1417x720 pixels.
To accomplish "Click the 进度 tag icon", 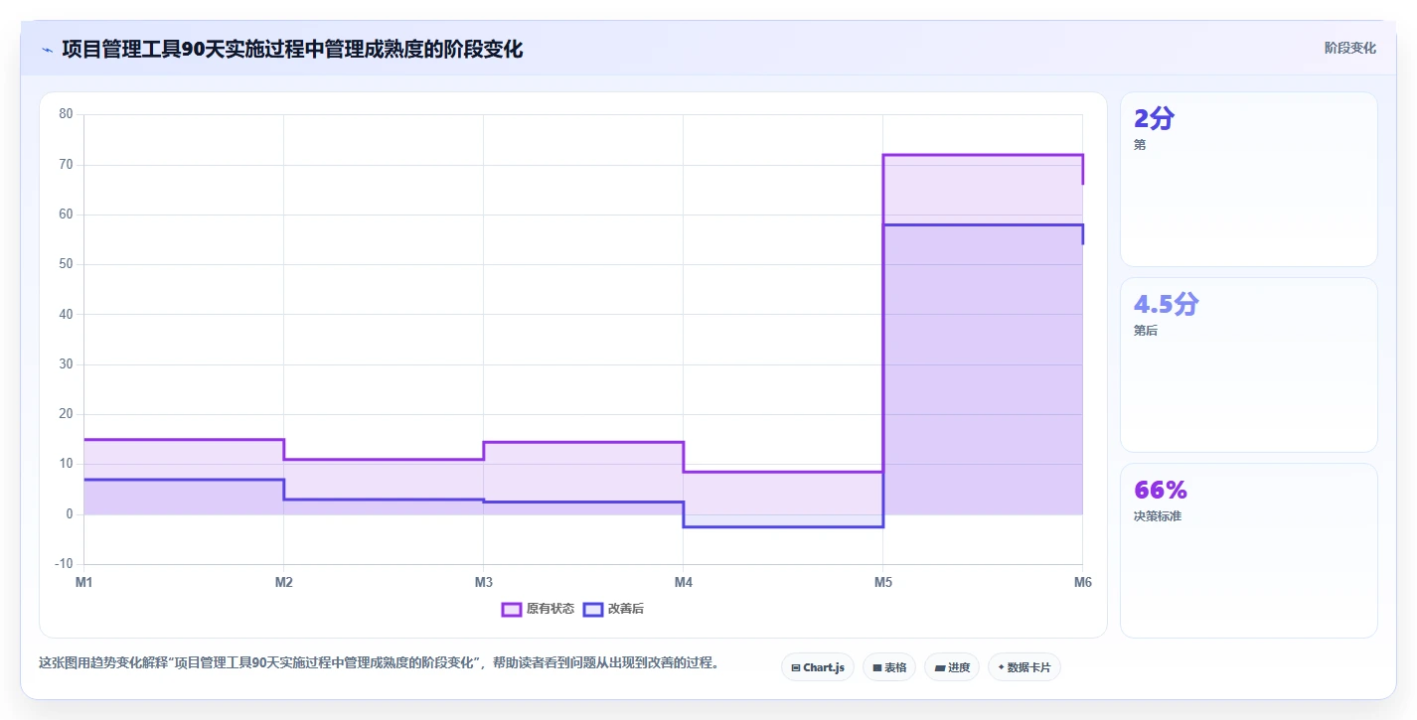I will click(940, 668).
